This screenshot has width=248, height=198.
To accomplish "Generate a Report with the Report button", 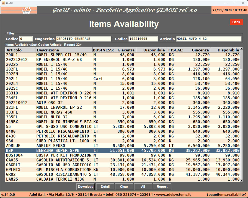I will pos(162,187).
